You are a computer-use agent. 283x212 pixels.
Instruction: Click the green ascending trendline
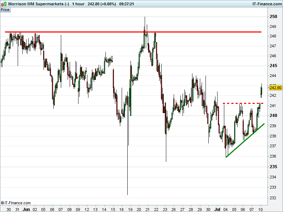point(245,140)
